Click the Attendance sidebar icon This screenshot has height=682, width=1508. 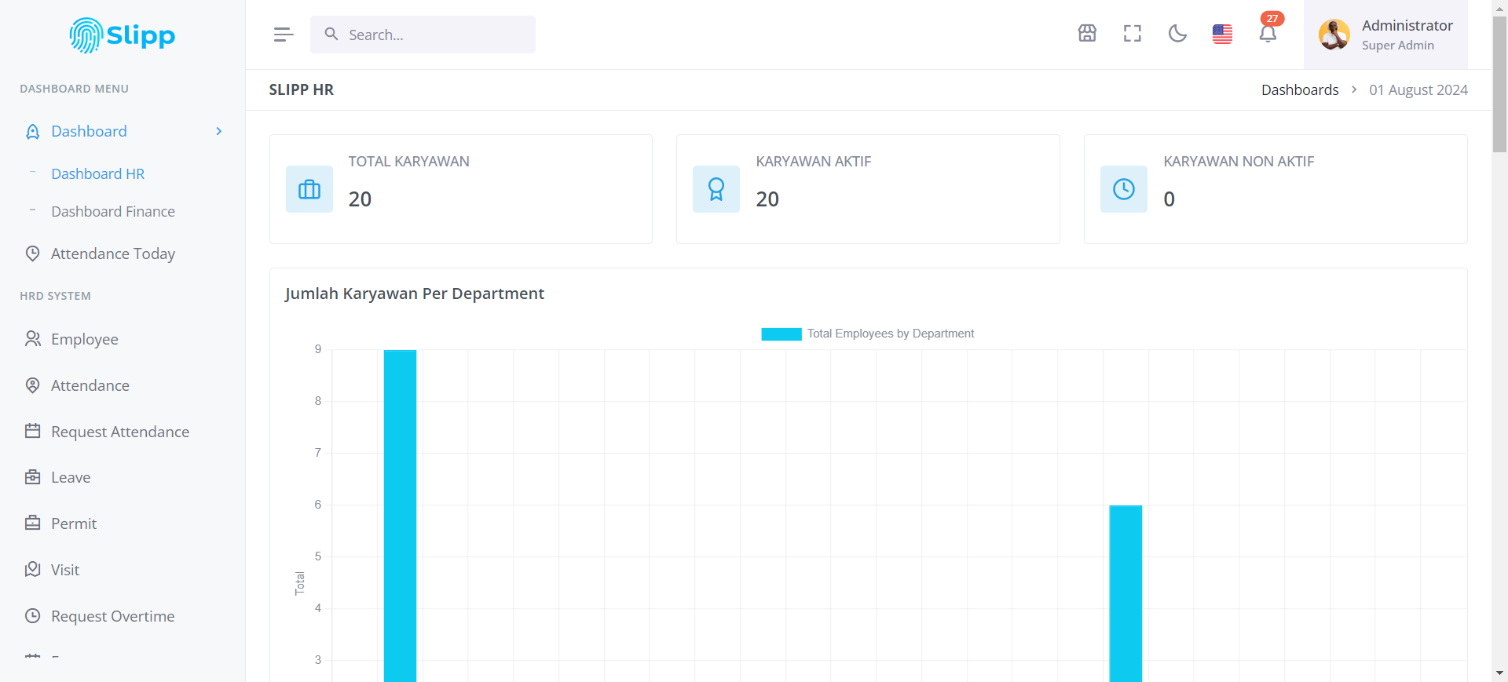coord(32,385)
